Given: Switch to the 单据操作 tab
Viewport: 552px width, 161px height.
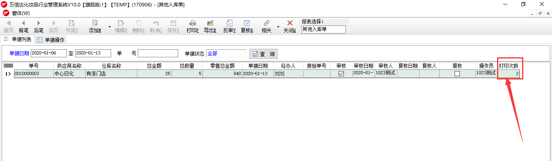Looking at the screenshot, I should (x=51, y=40).
